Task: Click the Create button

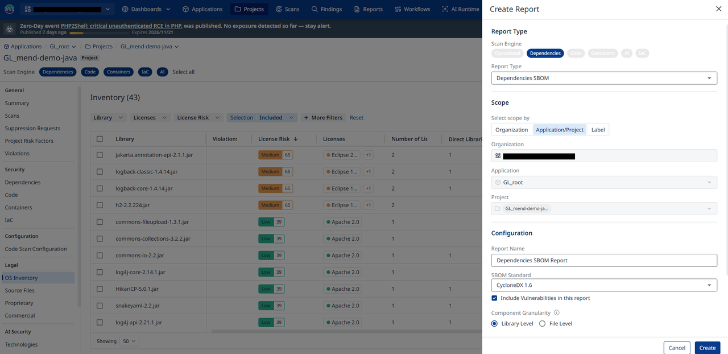Action: tap(708, 348)
